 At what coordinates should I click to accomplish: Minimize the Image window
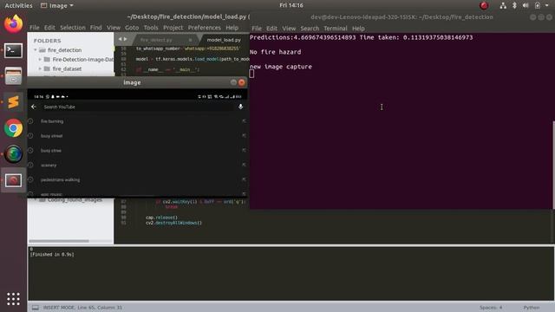click(233, 82)
